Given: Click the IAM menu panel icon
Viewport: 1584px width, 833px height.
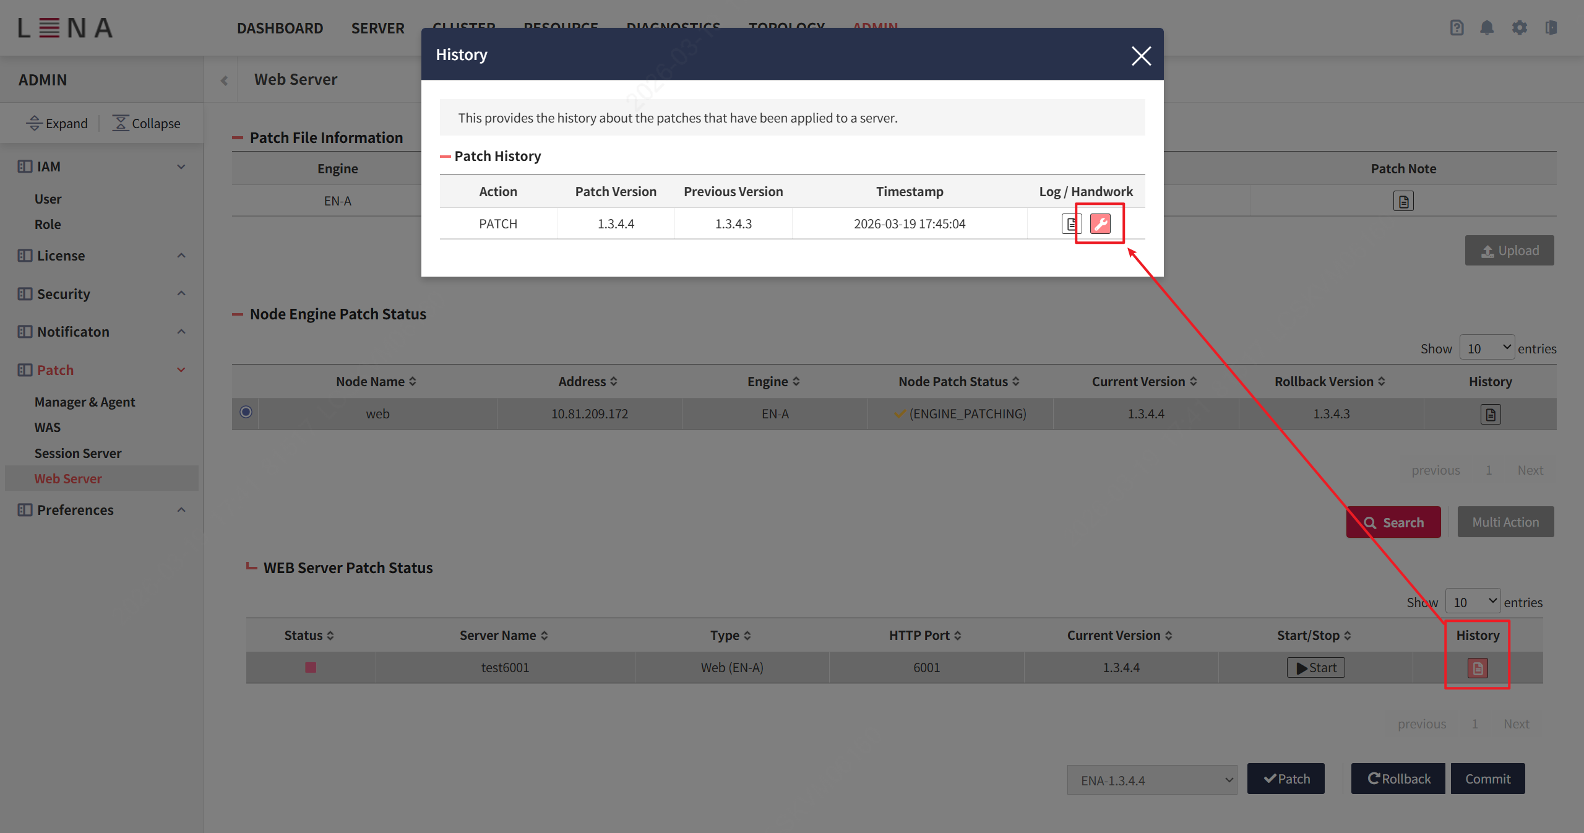Looking at the screenshot, I should pyautogui.click(x=25, y=166).
